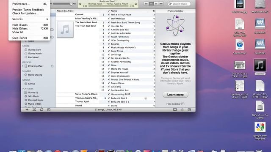
Task: Open Sound music file on desktop
Action: [260, 65]
